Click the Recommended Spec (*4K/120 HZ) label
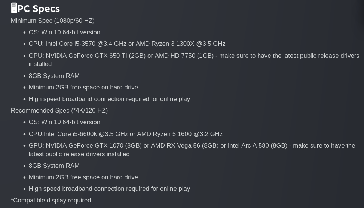The image size is (364, 208). tap(59, 110)
